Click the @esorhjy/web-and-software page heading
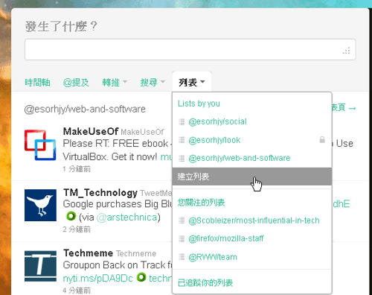The width and height of the screenshot is (372, 295). pos(85,109)
